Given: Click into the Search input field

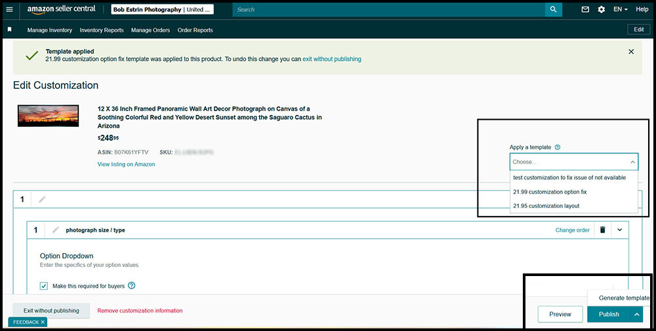Looking at the screenshot, I should (387, 10).
